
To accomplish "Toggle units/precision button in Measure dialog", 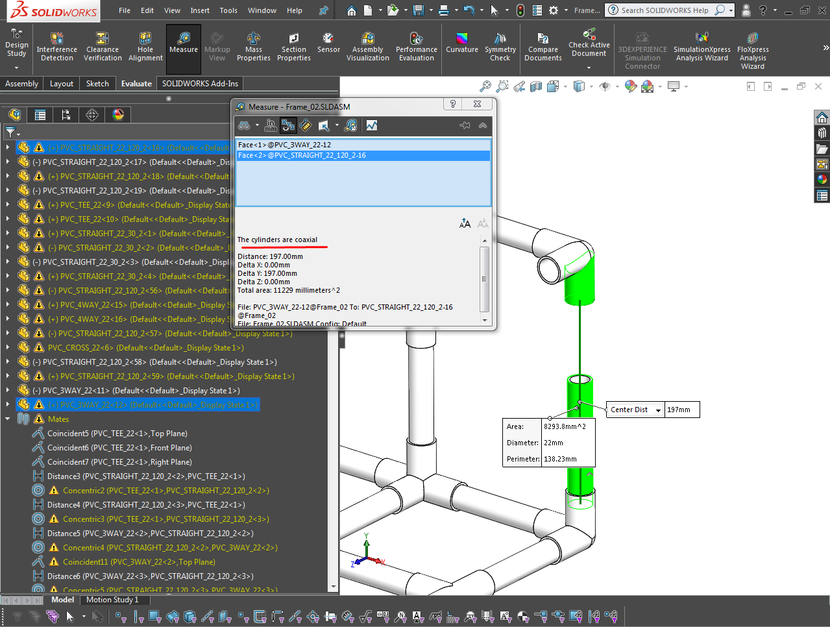I will (271, 125).
